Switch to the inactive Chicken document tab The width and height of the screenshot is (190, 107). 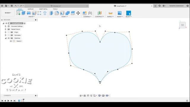click(x=57, y=6)
